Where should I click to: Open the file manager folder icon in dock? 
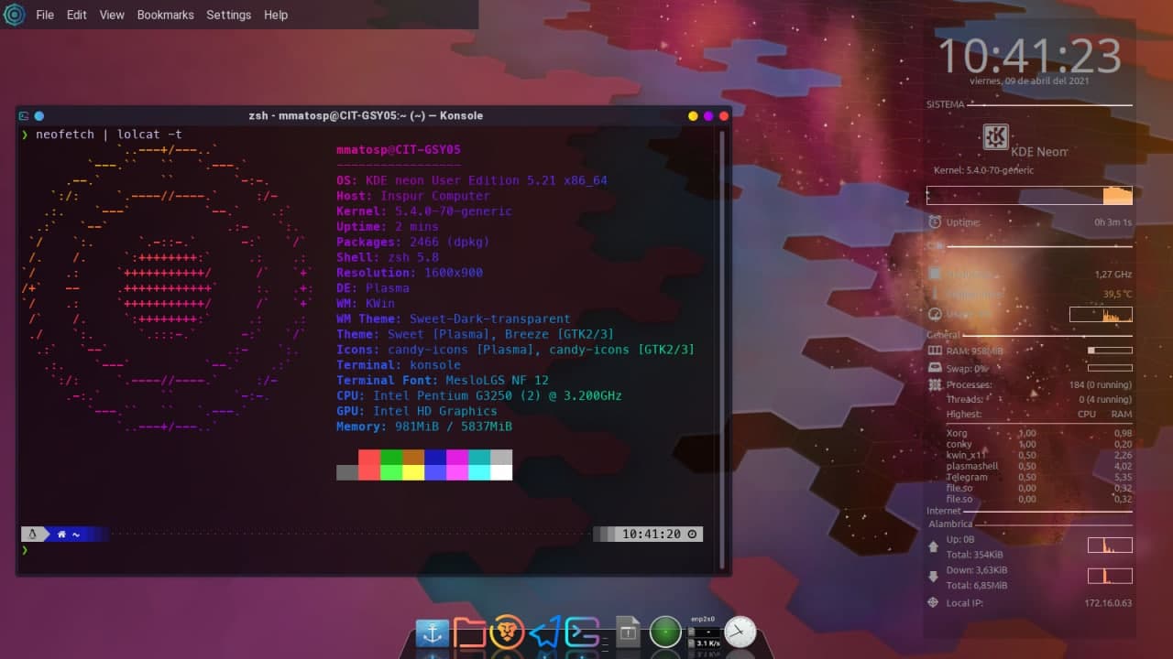coord(469,632)
